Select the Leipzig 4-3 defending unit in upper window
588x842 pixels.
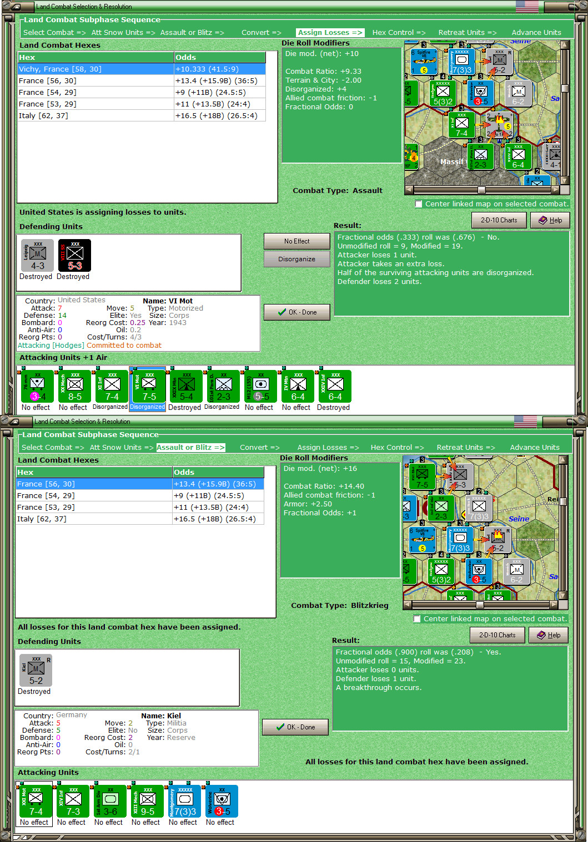(37, 255)
